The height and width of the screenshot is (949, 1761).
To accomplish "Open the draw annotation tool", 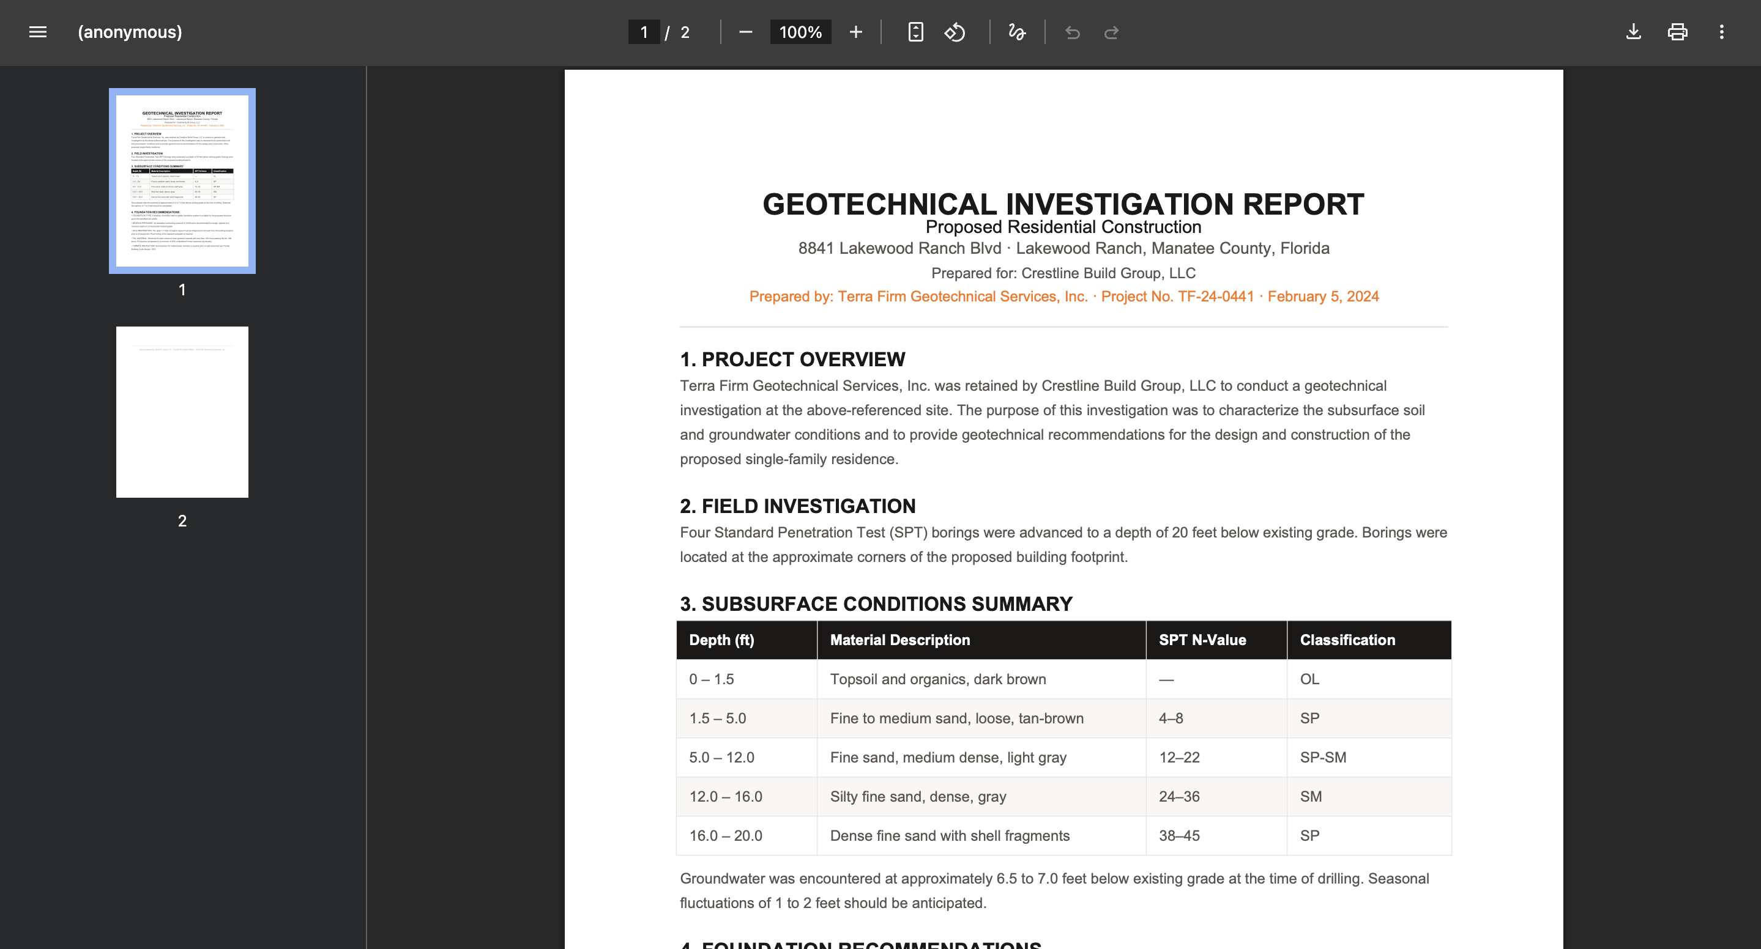I will pyautogui.click(x=1016, y=32).
